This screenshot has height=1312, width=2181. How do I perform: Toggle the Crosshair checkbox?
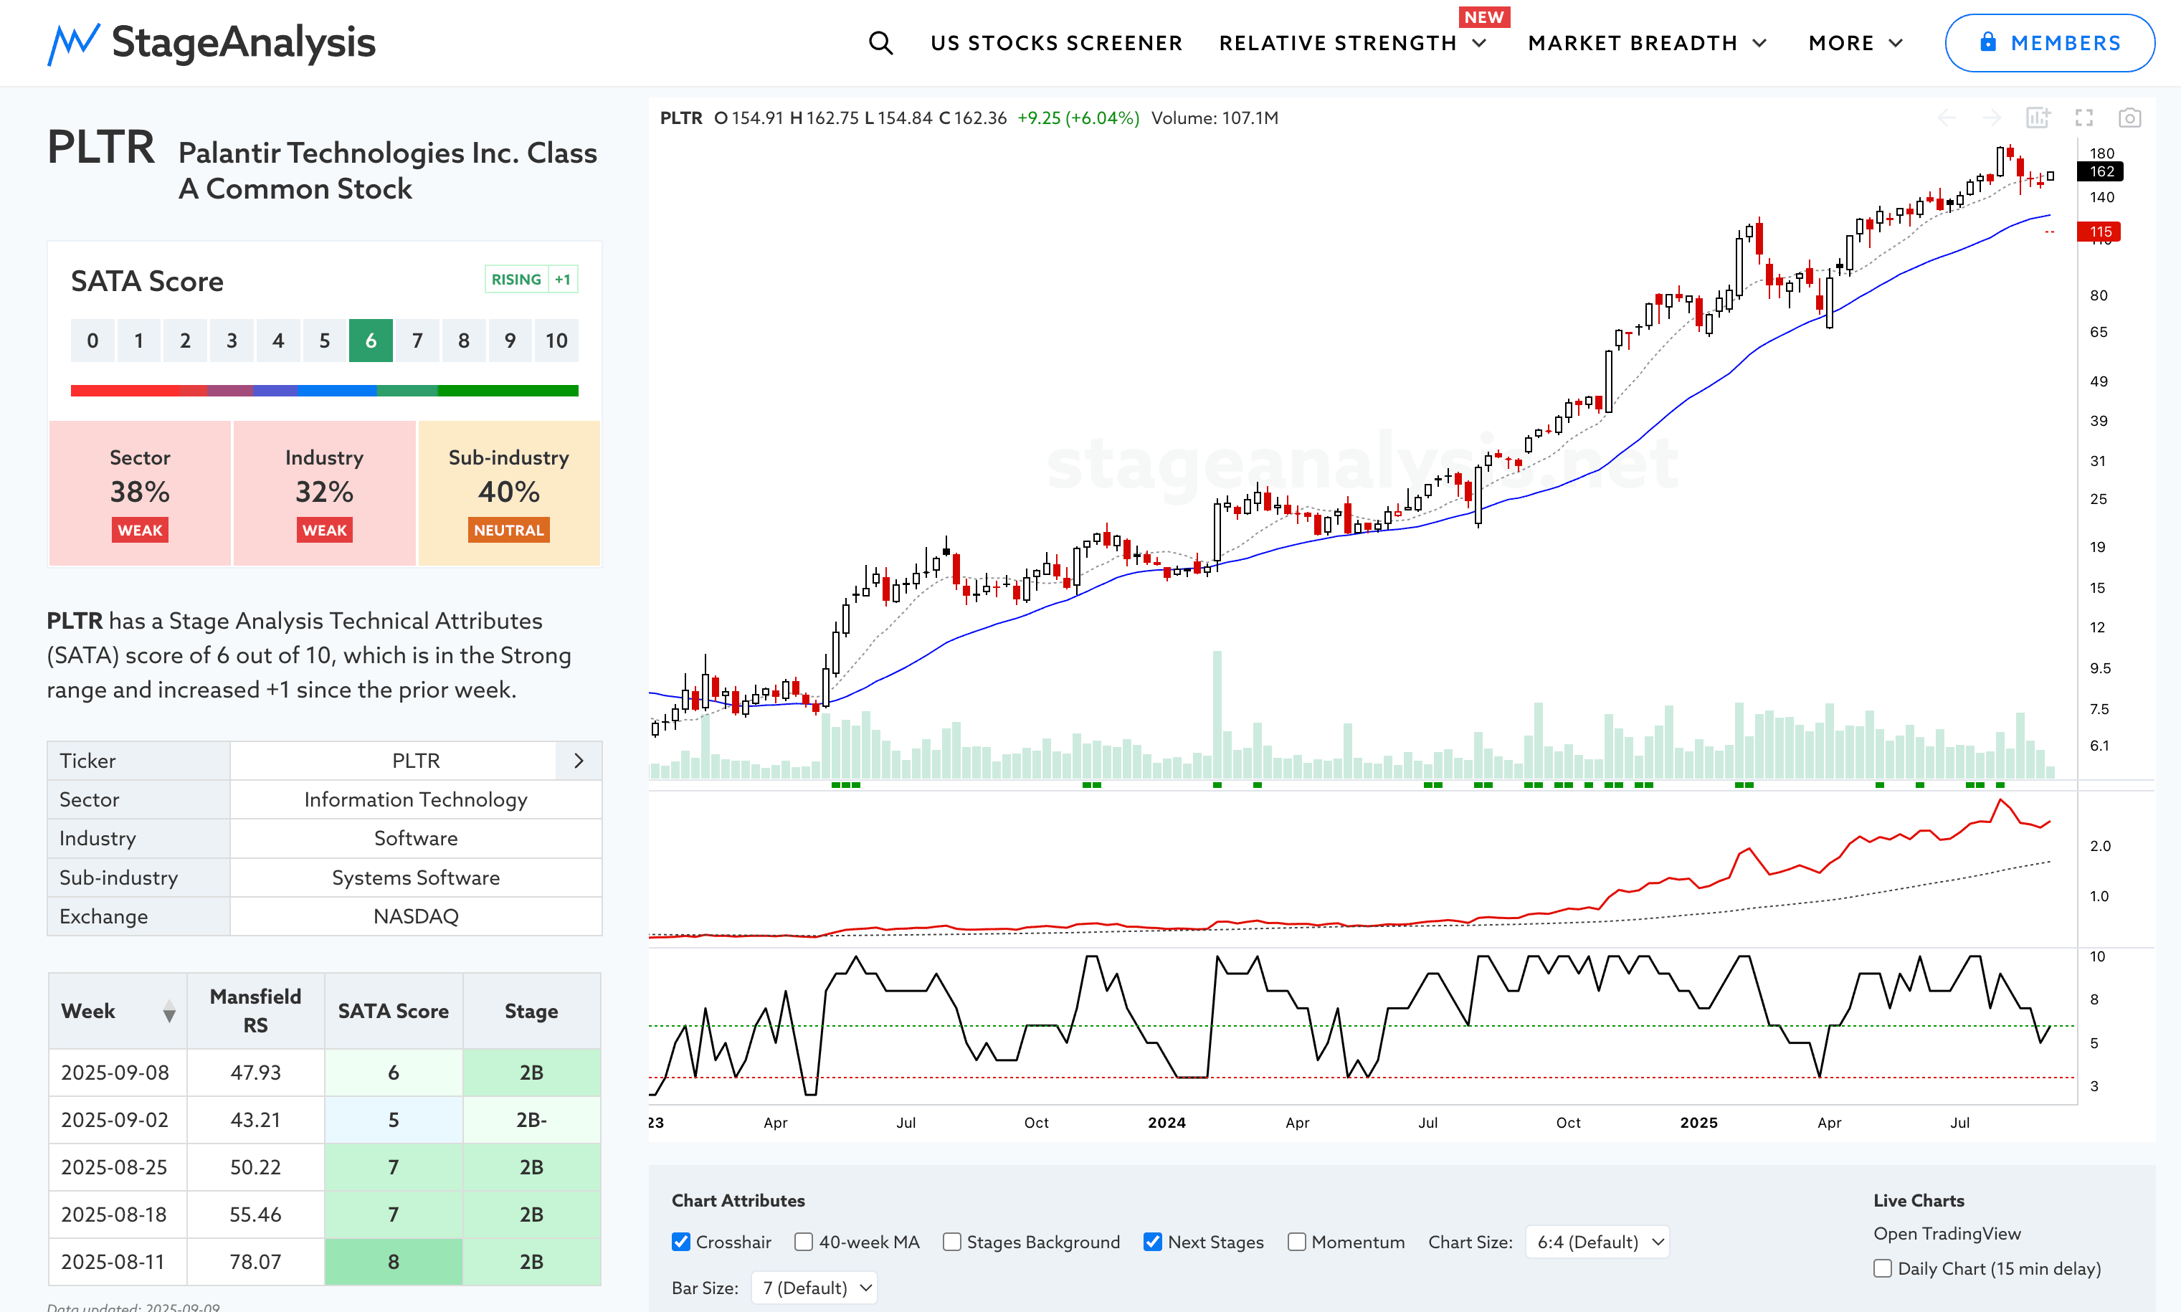click(680, 1241)
